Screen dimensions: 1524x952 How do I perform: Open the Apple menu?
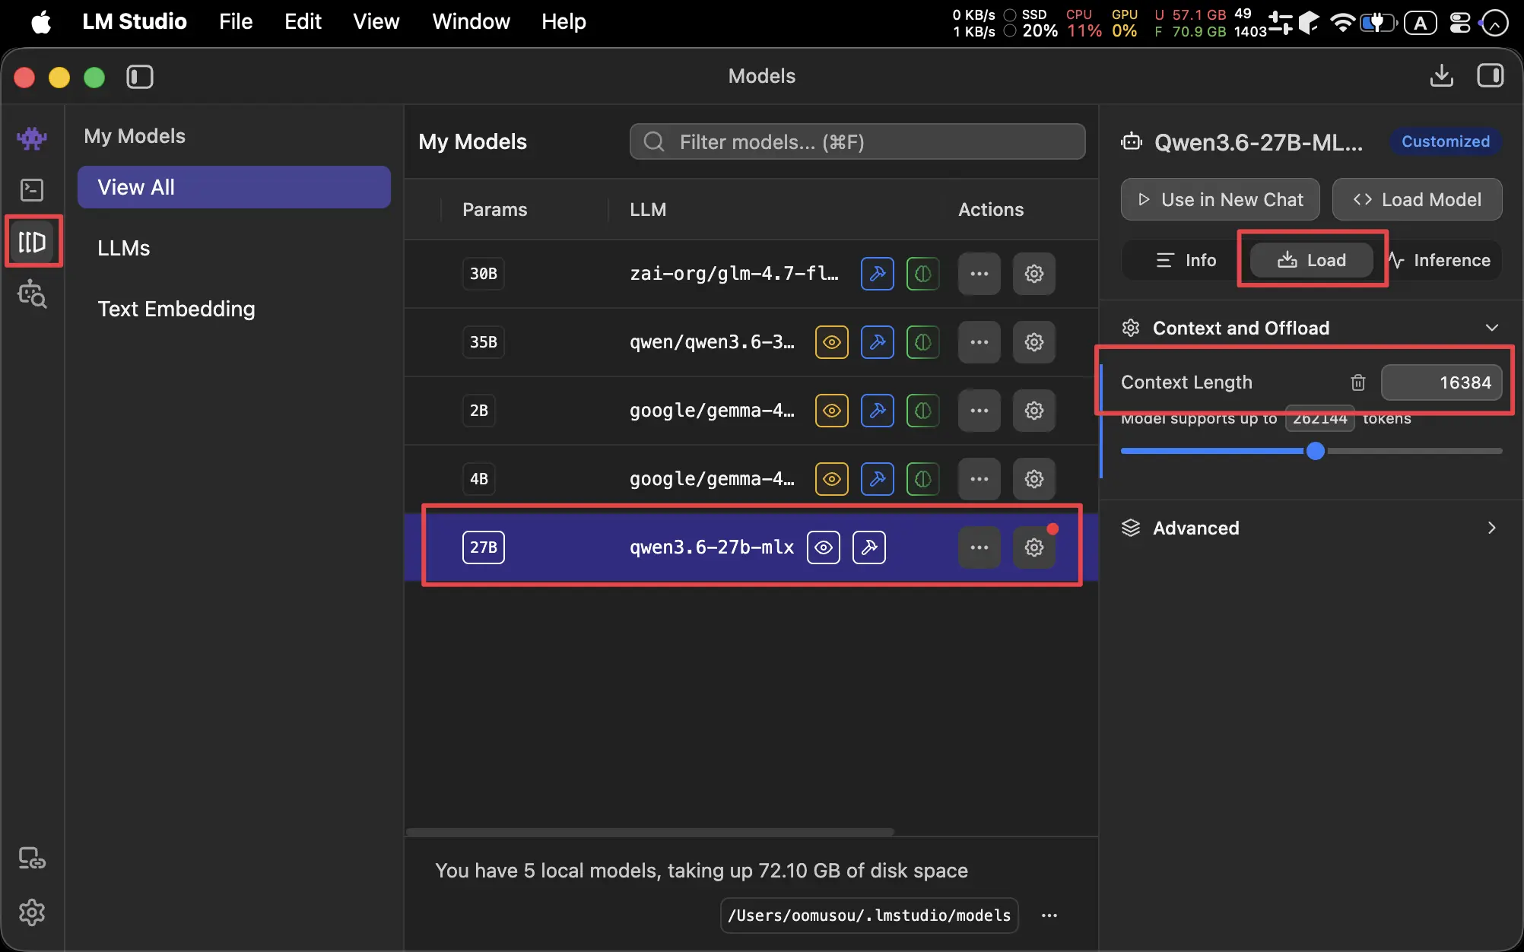(41, 21)
